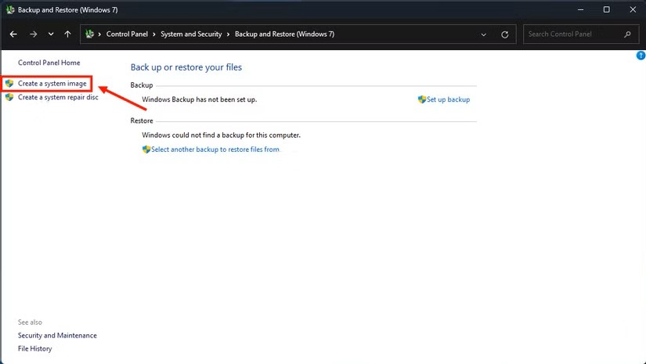
Task: Open help via the blue question mark
Action: click(641, 56)
